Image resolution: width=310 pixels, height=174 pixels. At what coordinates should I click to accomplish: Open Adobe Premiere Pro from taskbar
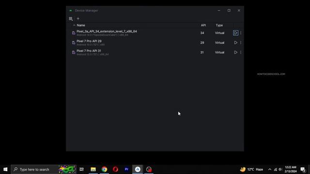(126, 169)
